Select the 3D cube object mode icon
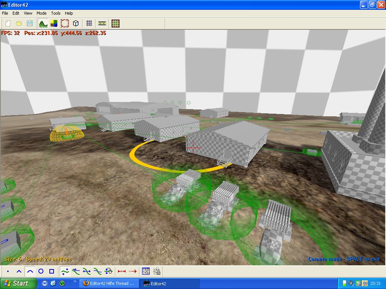This screenshot has height=289, width=386. [x=76, y=23]
